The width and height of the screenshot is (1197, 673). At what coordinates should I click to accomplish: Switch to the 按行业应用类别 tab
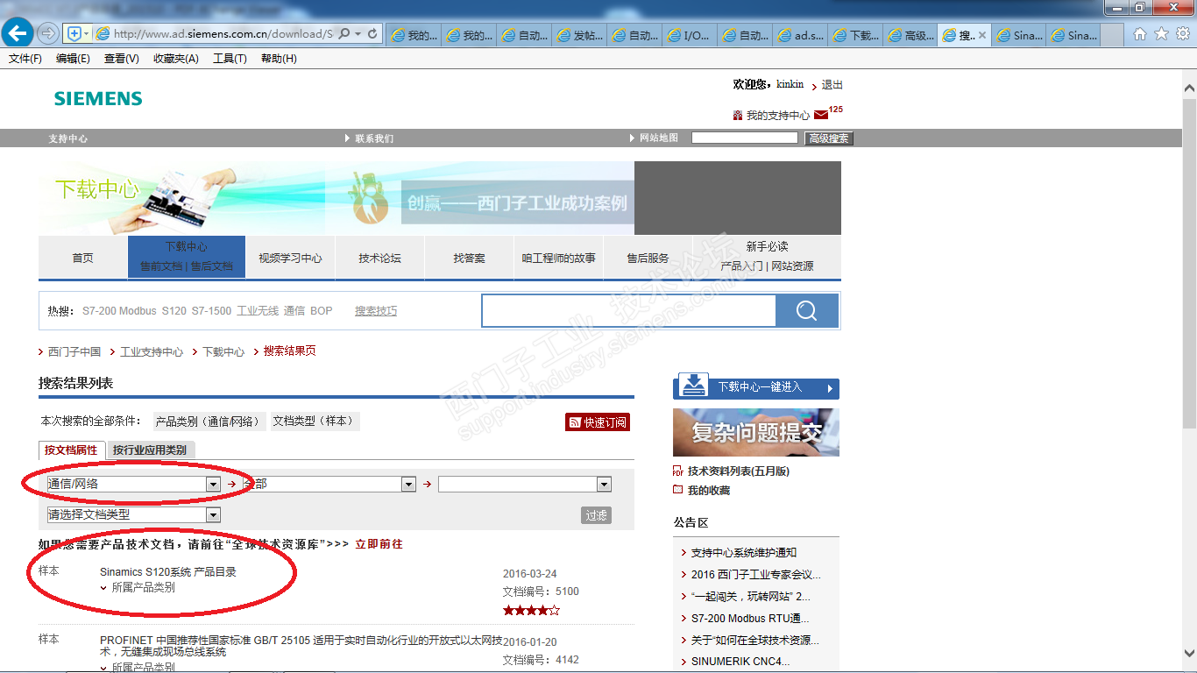click(150, 450)
